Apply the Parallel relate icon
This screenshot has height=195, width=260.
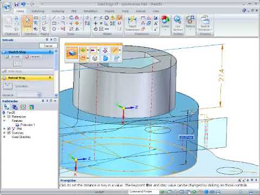point(101,18)
